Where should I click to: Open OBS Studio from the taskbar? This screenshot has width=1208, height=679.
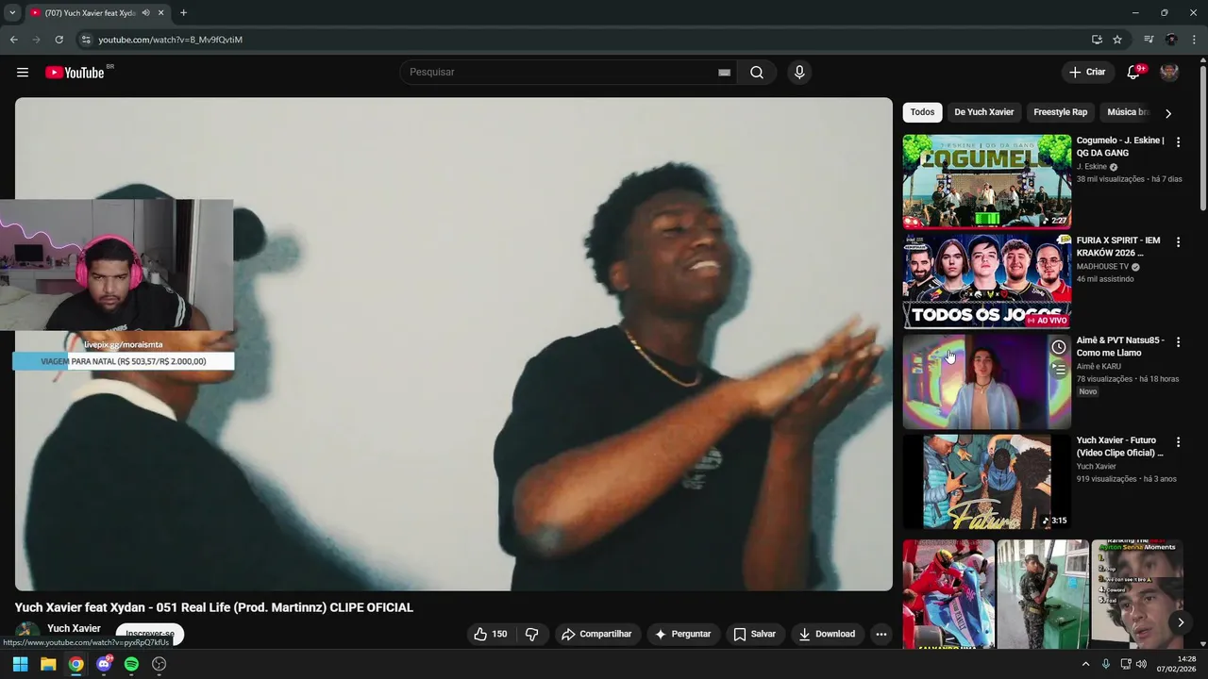pos(159,664)
